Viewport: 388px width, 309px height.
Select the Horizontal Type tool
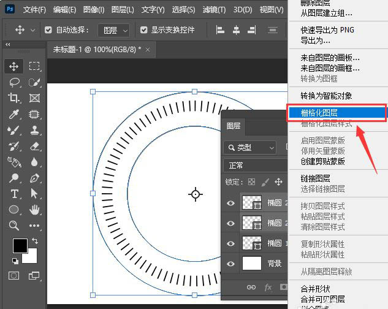[x=14, y=194]
